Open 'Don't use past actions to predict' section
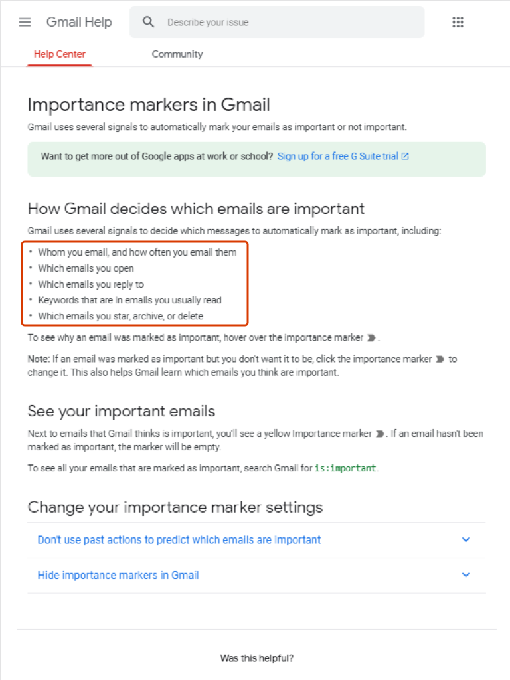This screenshot has height=680, width=510. tap(179, 540)
